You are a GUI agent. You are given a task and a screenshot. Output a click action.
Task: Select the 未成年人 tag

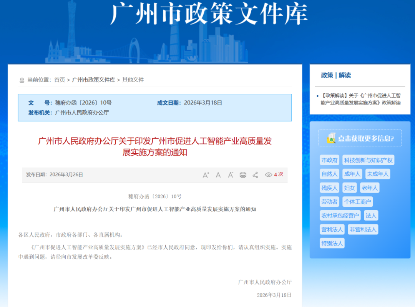pos(377,174)
